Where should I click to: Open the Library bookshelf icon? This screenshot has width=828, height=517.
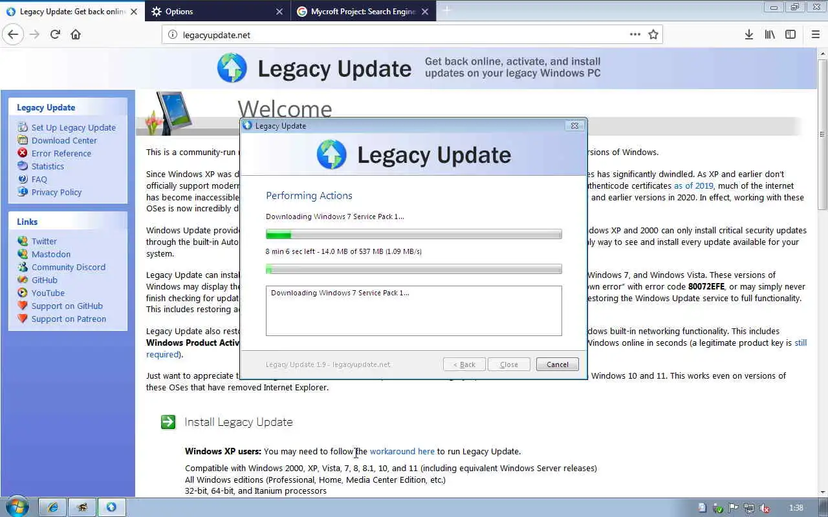(770, 35)
